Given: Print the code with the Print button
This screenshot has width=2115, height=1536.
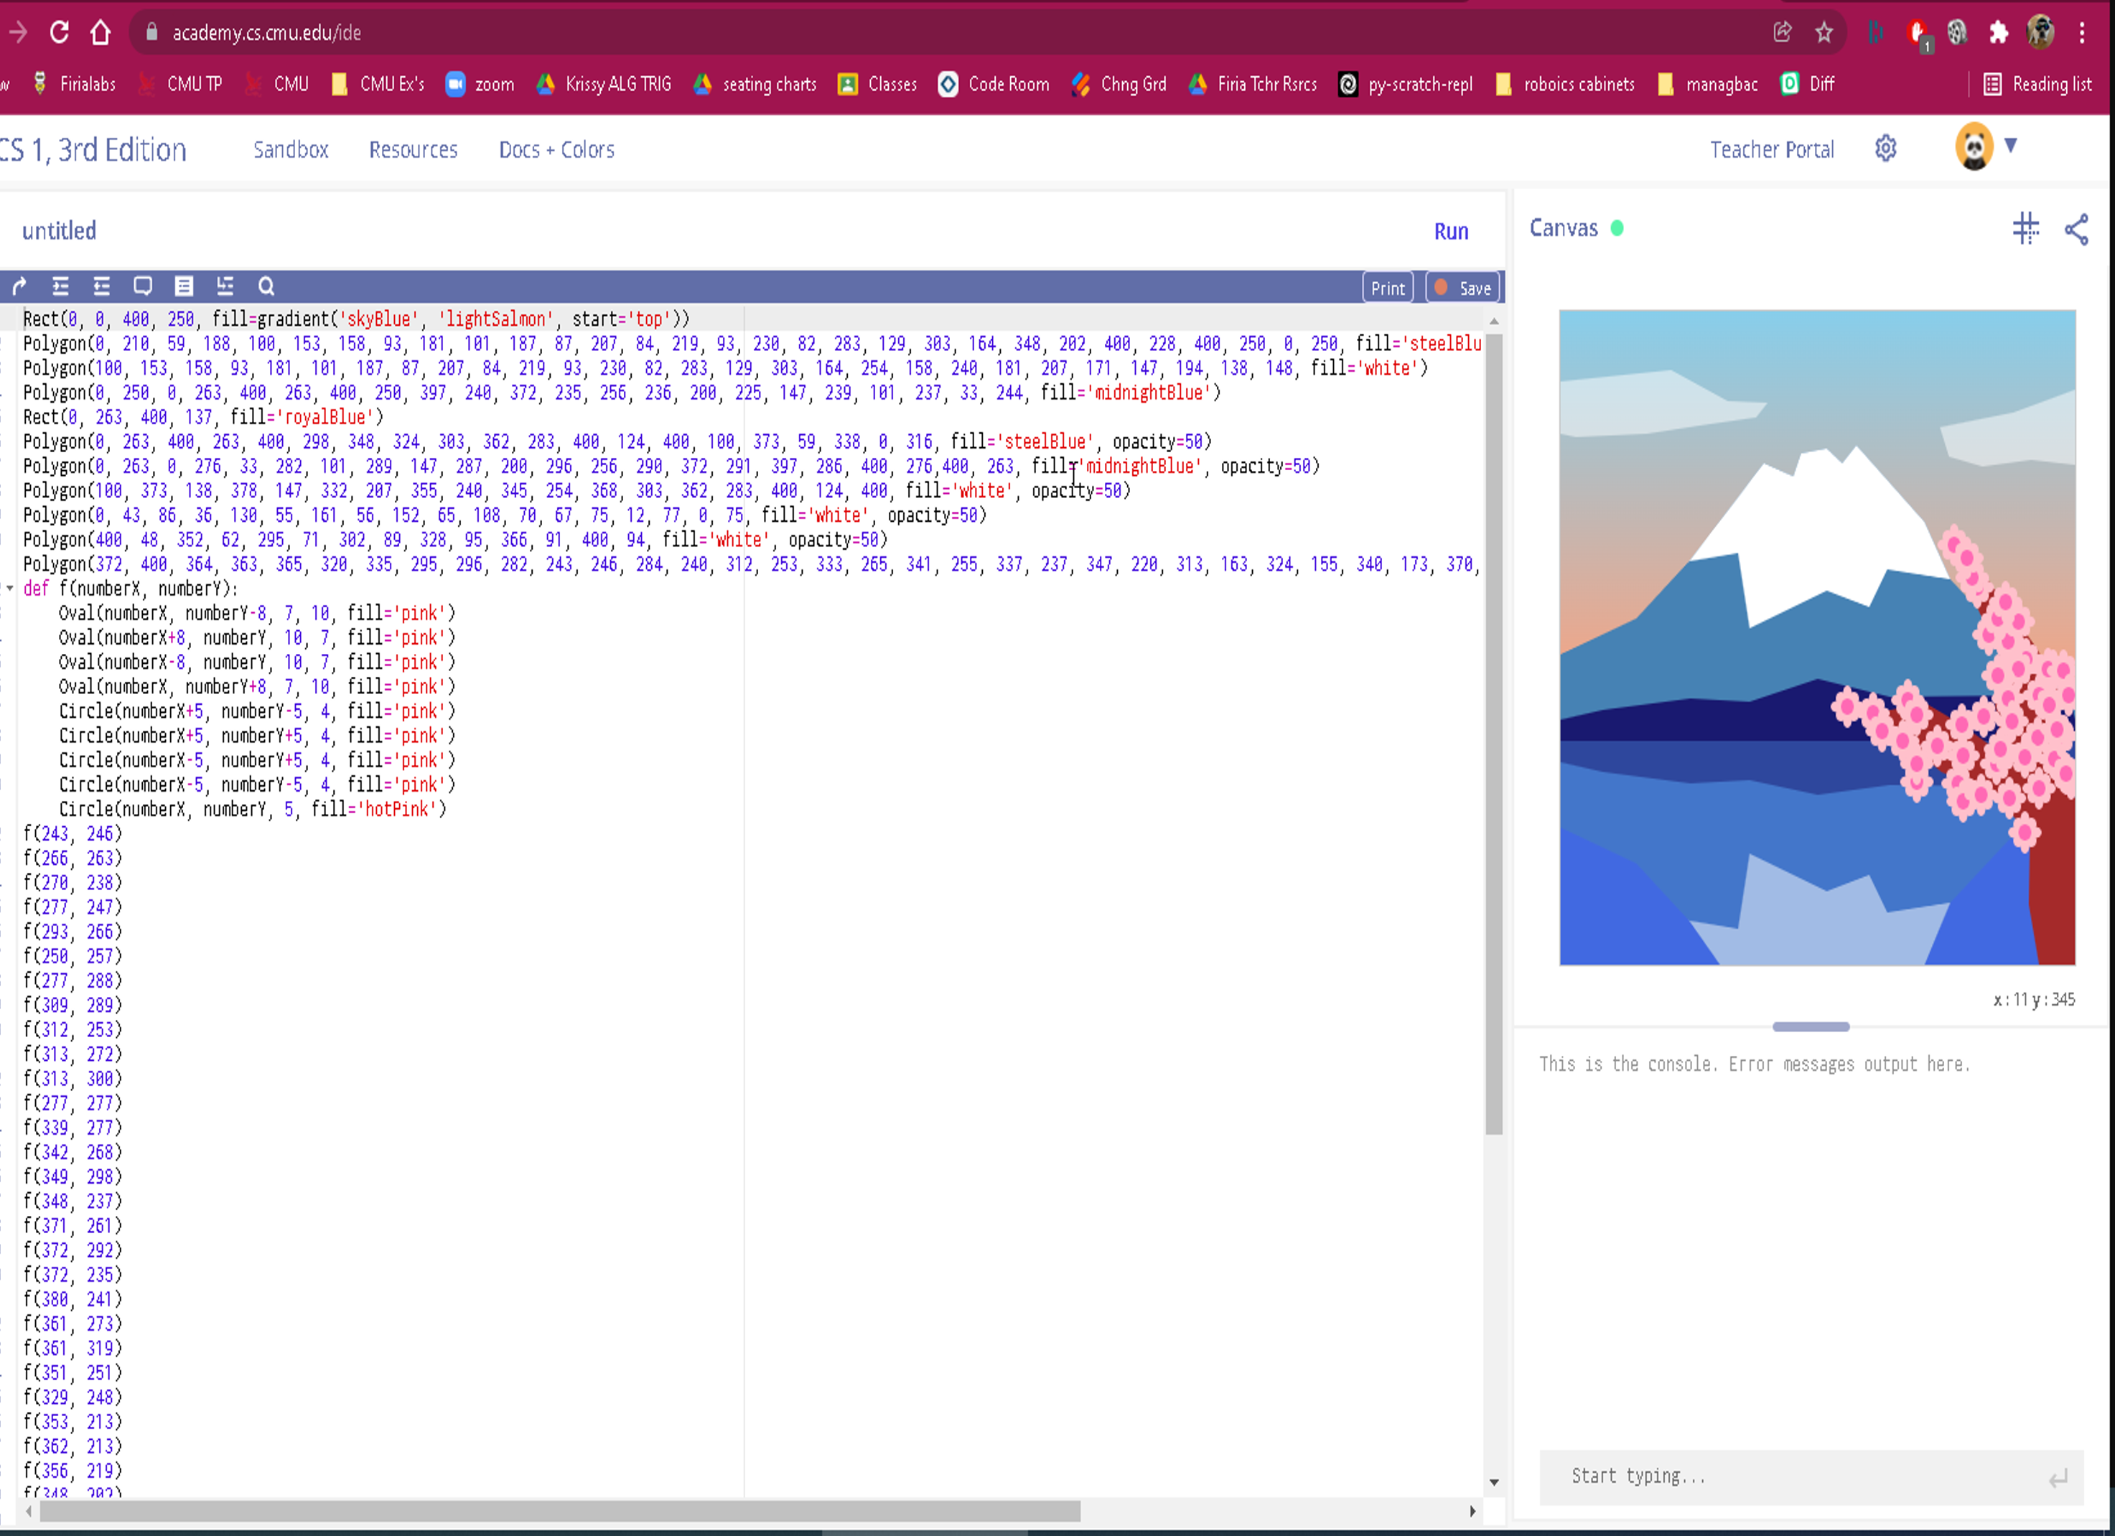Looking at the screenshot, I should coord(1388,287).
